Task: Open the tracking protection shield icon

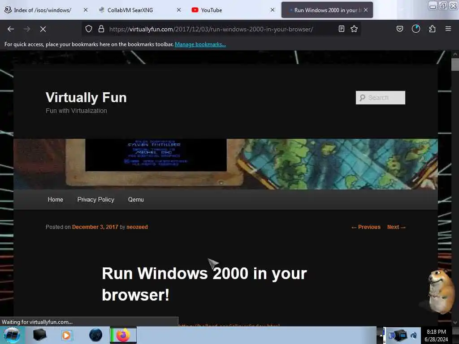Action: [x=89, y=29]
